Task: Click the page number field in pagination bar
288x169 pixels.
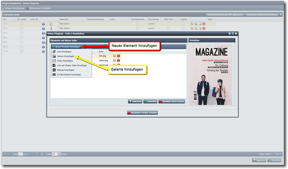Action: point(20,154)
